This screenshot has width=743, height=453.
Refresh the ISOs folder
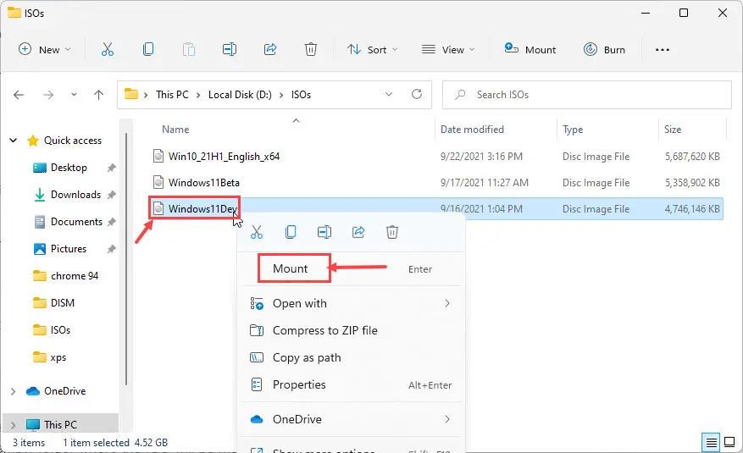(417, 94)
